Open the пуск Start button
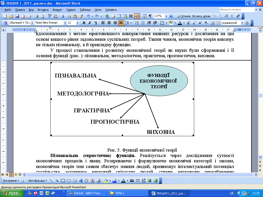Image resolution: width=263 pixels, height=197 pixels. 12,193
